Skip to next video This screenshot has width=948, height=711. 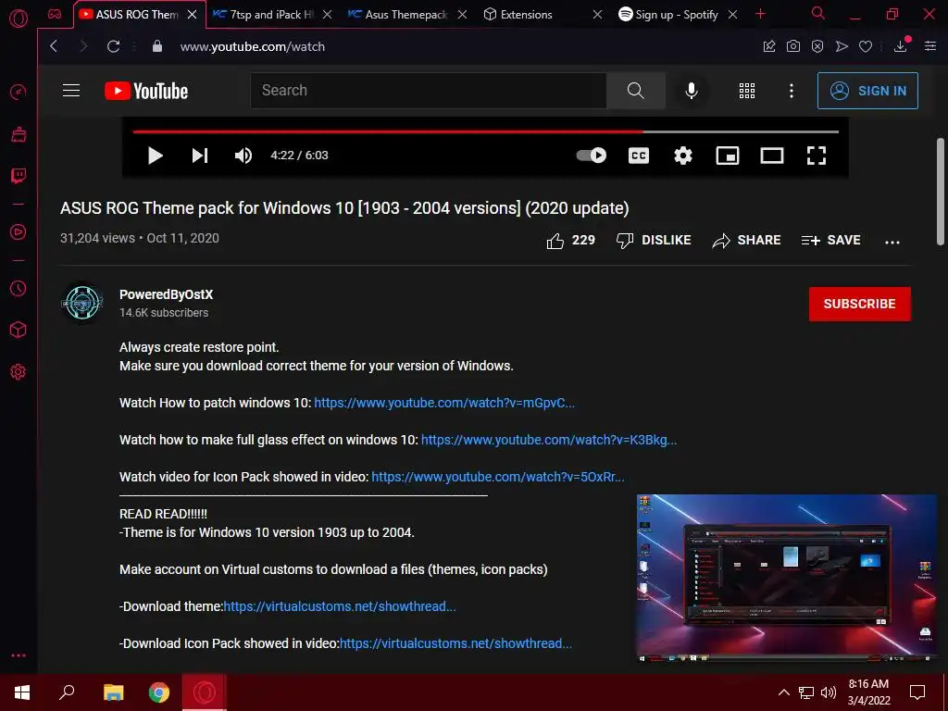pyautogui.click(x=200, y=156)
